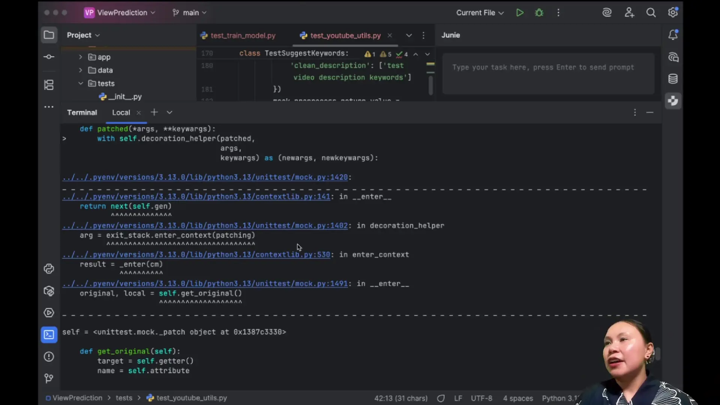Open Current File run configuration dropdown
This screenshot has width=720, height=405.
click(x=480, y=13)
